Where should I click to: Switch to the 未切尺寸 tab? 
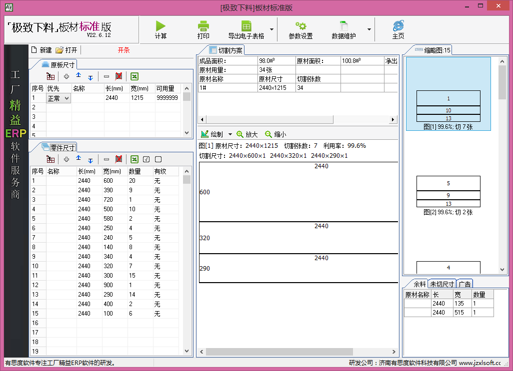pos(441,284)
